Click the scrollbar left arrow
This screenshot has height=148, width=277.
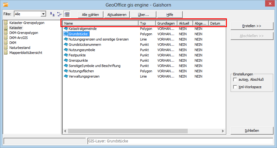pos(65,131)
